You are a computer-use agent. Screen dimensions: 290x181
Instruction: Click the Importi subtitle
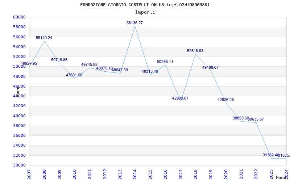click(x=145, y=12)
